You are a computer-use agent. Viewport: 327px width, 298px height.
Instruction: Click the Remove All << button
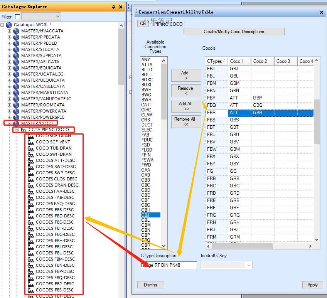tap(186, 121)
